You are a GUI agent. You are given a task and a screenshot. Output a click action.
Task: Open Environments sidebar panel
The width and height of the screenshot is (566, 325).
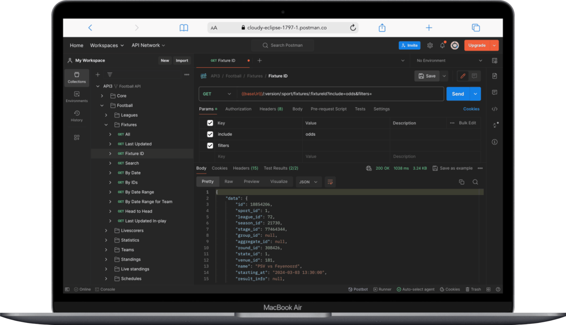pyautogui.click(x=77, y=97)
